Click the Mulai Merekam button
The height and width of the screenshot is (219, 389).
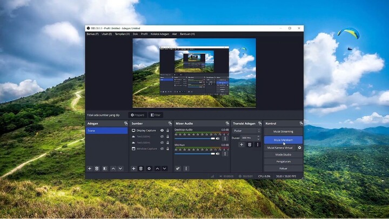click(x=283, y=140)
